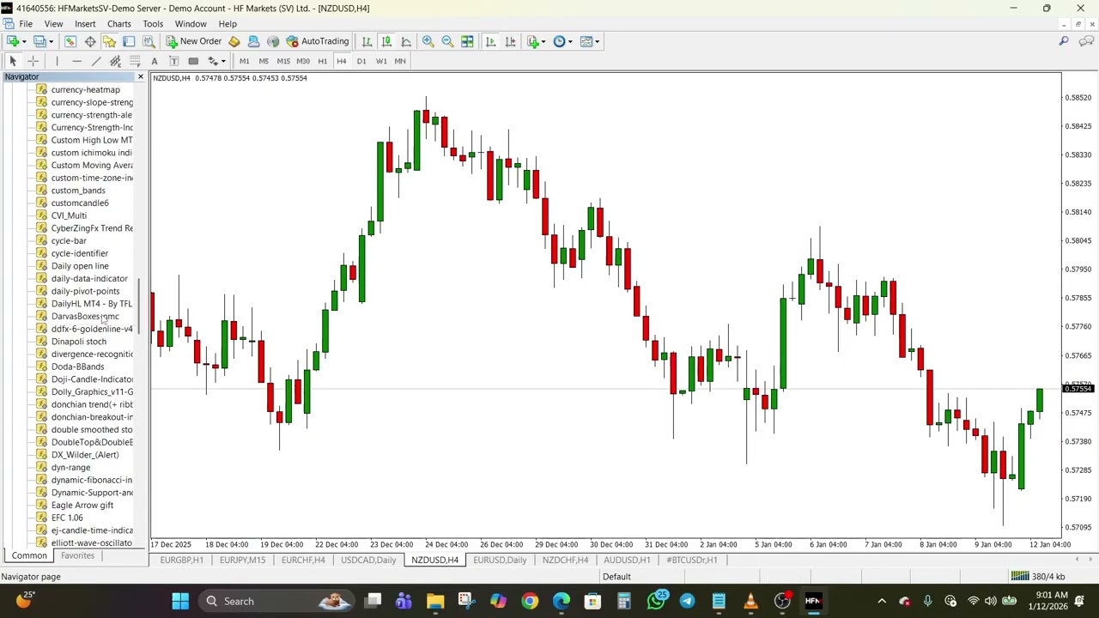Switch chart to candlesticks style
The width and height of the screenshot is (1099, 618).
386,41
